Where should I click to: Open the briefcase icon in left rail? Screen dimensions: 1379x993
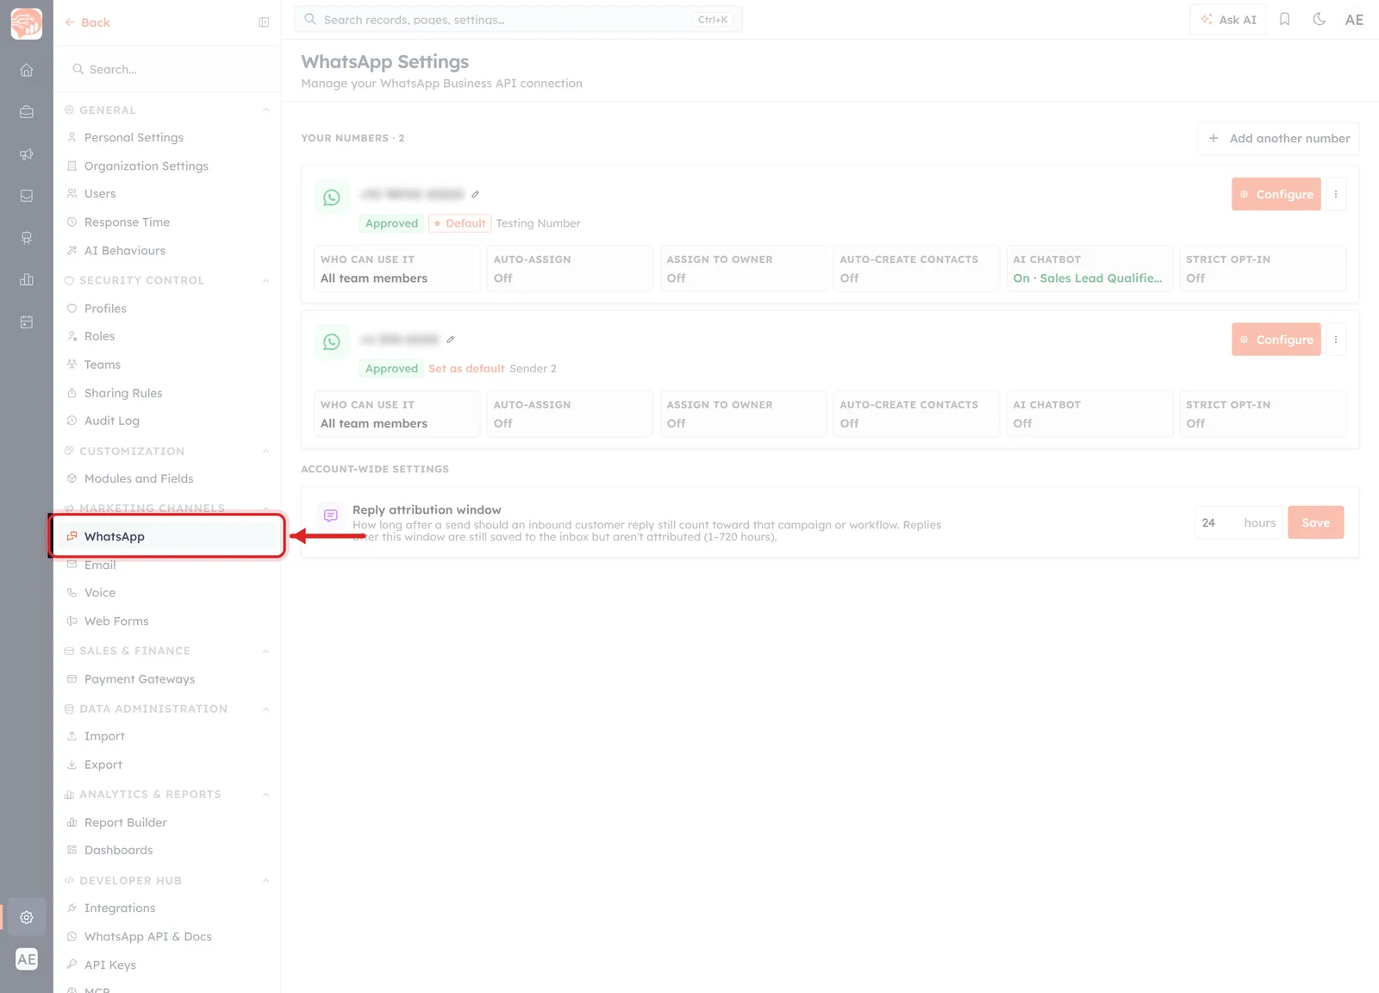(27, 112)
